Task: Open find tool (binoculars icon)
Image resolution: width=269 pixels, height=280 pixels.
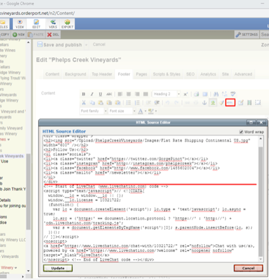Action: (216, 94)
